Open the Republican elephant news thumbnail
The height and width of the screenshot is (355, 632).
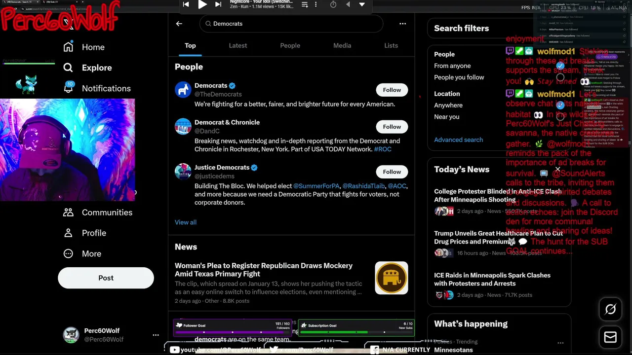click(392, 278)
